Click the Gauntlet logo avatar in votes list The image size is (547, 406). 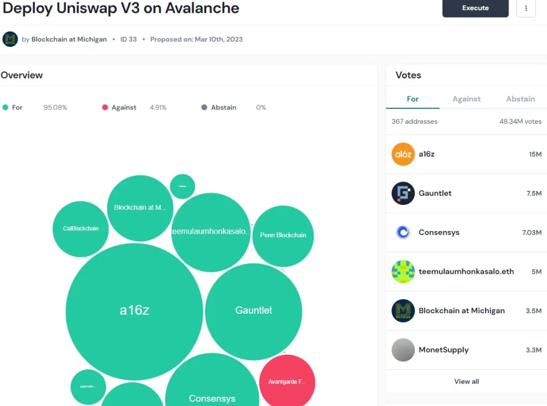click(x=403, y=193)
